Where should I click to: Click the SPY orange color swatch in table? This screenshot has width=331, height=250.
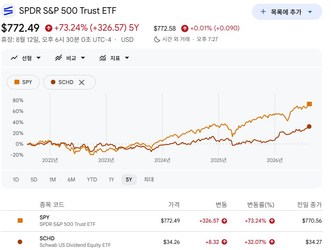point(20,221)
